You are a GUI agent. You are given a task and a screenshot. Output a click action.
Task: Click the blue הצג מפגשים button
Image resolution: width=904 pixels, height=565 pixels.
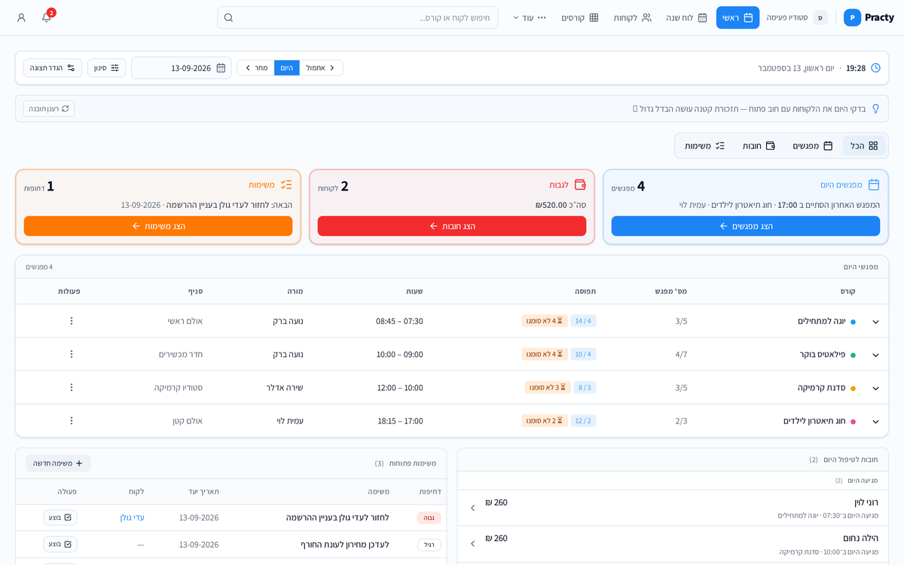coord(746,226)
